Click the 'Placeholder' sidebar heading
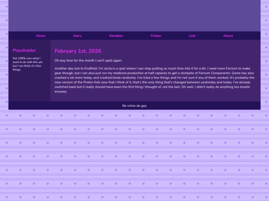This screenshot has width=269, height=201. pos(24,50)
